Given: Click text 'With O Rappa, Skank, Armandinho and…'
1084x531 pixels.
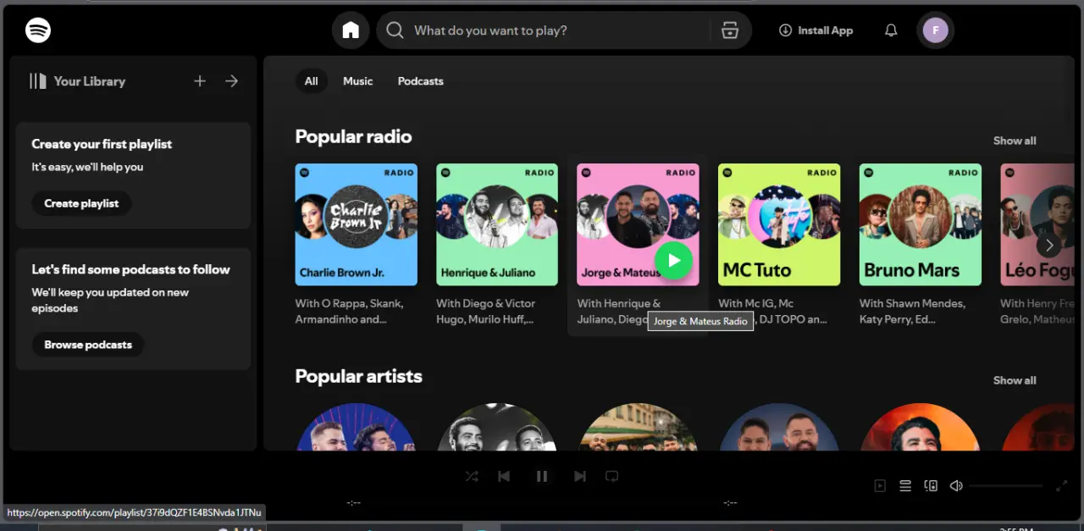Looking at the screenshot, I should point(349,311).
